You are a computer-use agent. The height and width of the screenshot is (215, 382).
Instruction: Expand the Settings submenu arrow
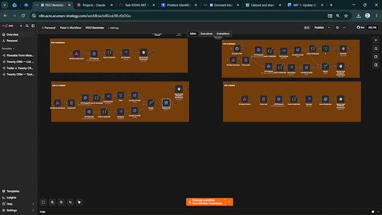point(33,211)
